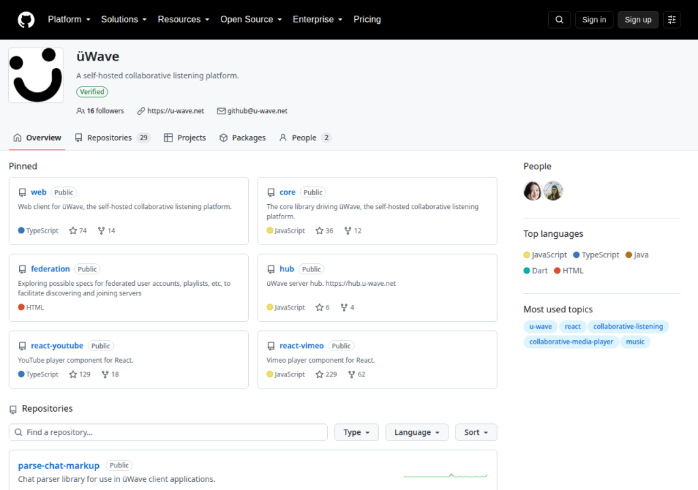Switch to the People tab
This screenshot has width=698, height=490.
pos(305,138)
